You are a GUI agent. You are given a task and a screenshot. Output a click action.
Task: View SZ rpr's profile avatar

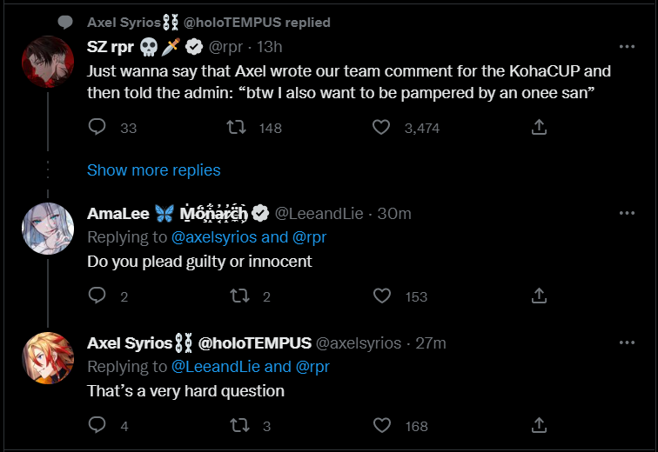point(48,62)
